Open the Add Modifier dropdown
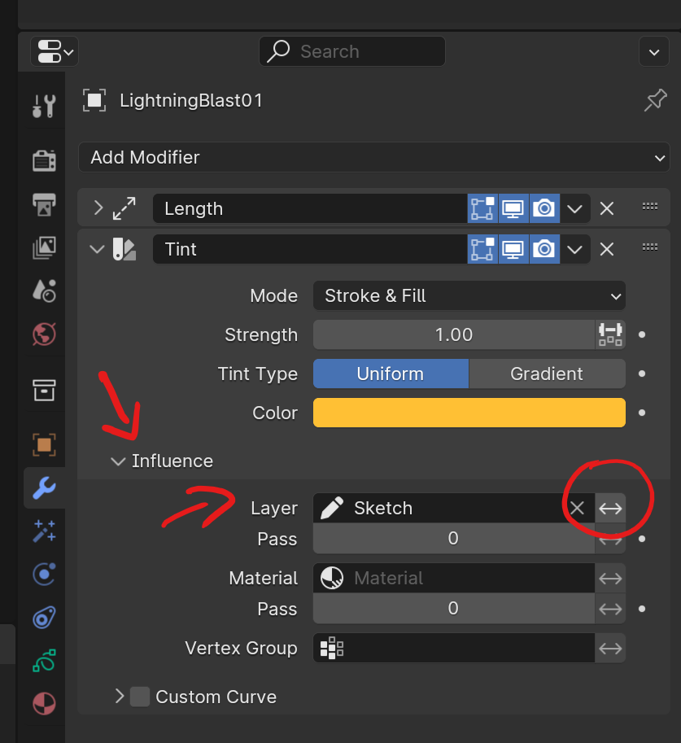Image resolution: width=681 pixels, height=743 pixels. pyautogui.click(x=374, y=157)
